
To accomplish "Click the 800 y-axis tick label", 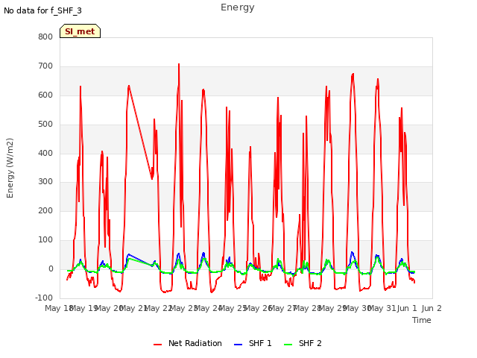I will [x=45, y=37].
